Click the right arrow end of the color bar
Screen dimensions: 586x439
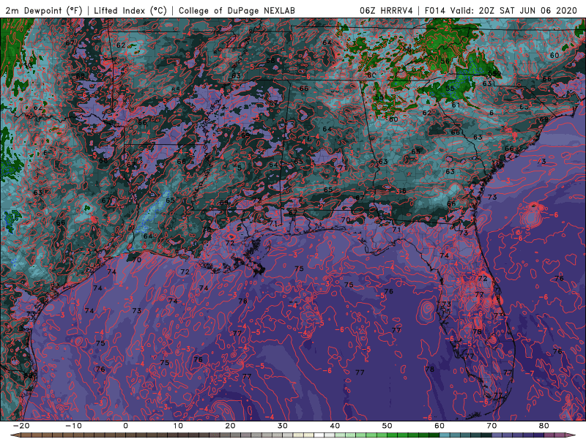[x=571, y=435]
